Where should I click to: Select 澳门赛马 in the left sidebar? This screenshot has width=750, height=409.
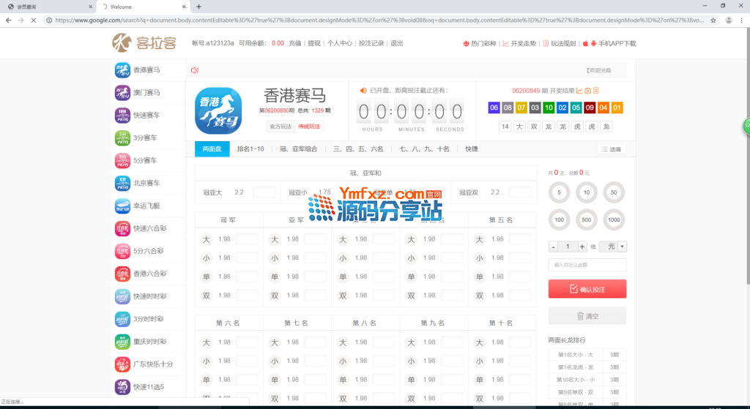click(x=122, y=93)
